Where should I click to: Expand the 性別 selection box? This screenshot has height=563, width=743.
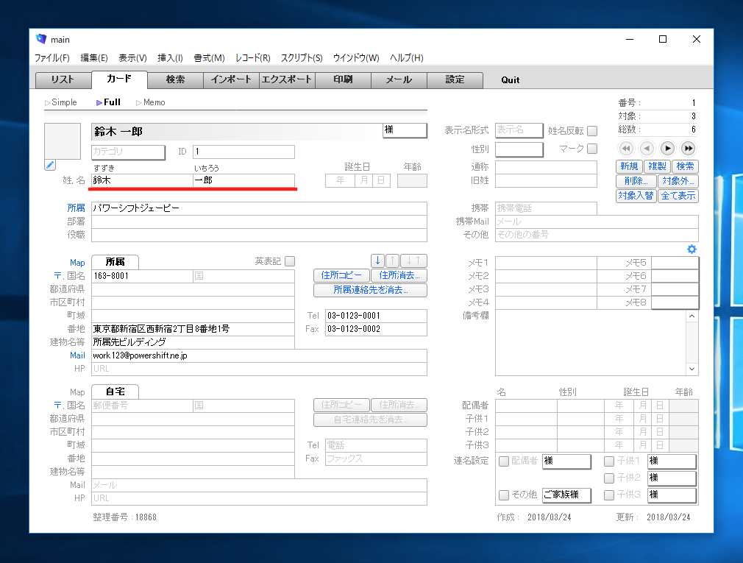[519, 150]
